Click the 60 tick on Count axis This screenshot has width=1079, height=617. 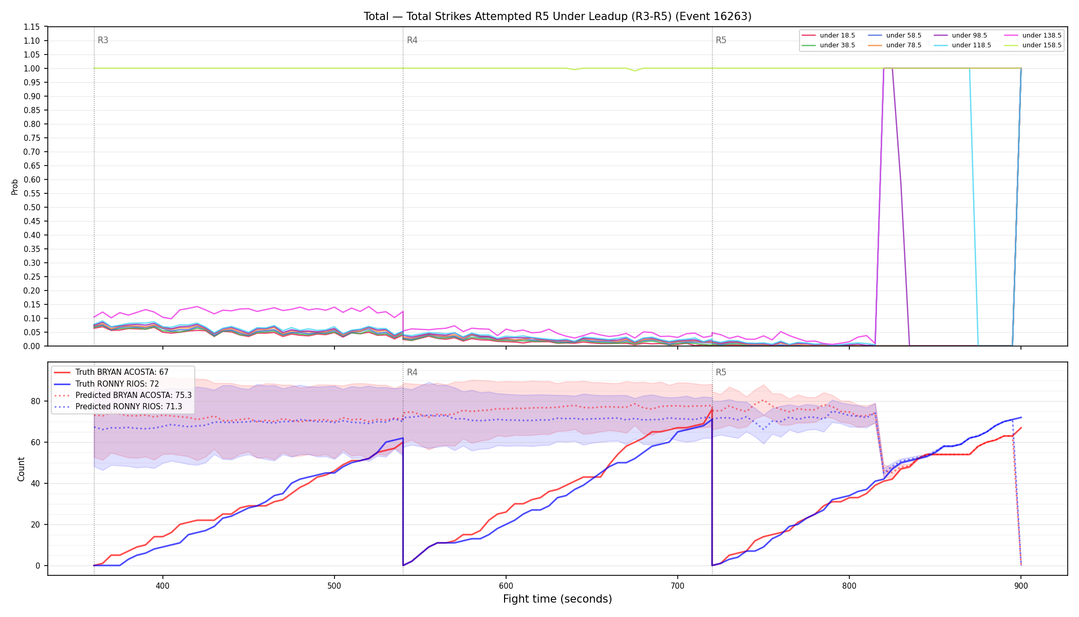point(35,442)
